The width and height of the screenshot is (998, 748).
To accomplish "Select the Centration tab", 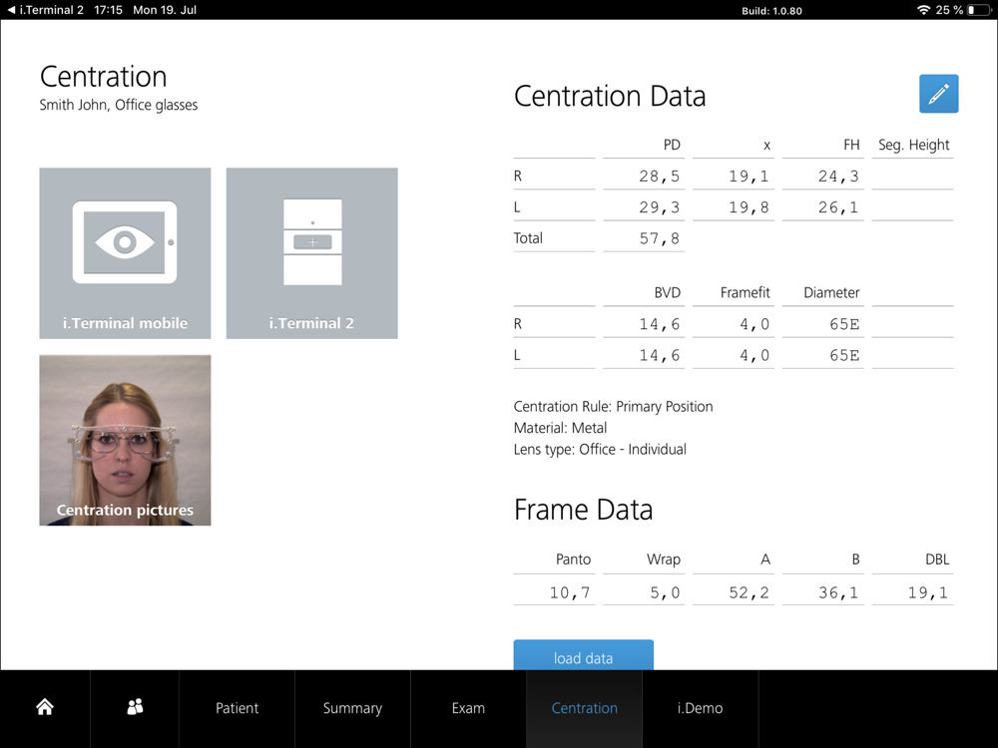I will coord(584,708).
